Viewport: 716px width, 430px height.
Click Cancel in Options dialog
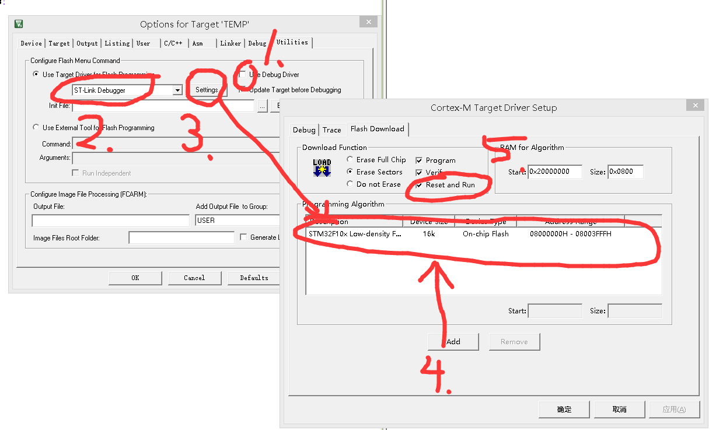coord(194,278)
